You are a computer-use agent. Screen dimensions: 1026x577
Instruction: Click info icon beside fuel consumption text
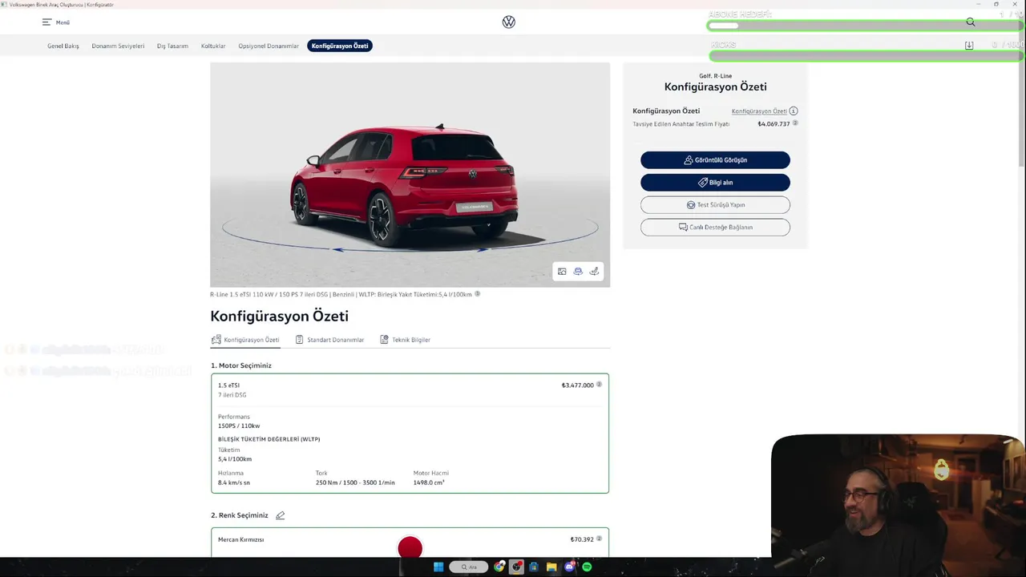(478, 294)
